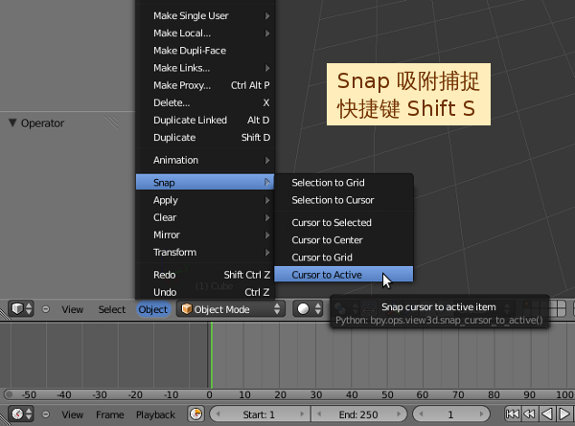575x426 pixels.
Task: Select Make Proxy menu entry
Action: pos(205,85)
